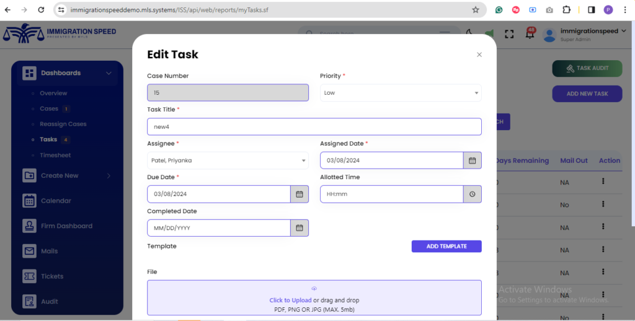Click the Case Number field showing 15

coord(228,93)
